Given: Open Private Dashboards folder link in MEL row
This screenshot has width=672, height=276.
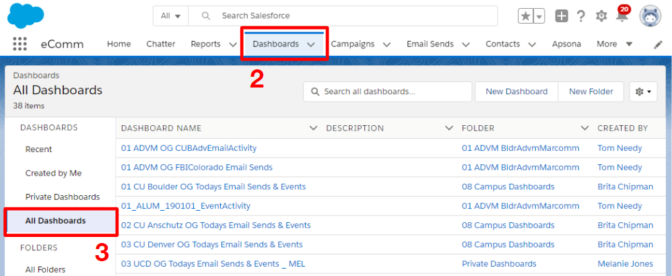Looking at the screenshot, I should tap(499, 264).
